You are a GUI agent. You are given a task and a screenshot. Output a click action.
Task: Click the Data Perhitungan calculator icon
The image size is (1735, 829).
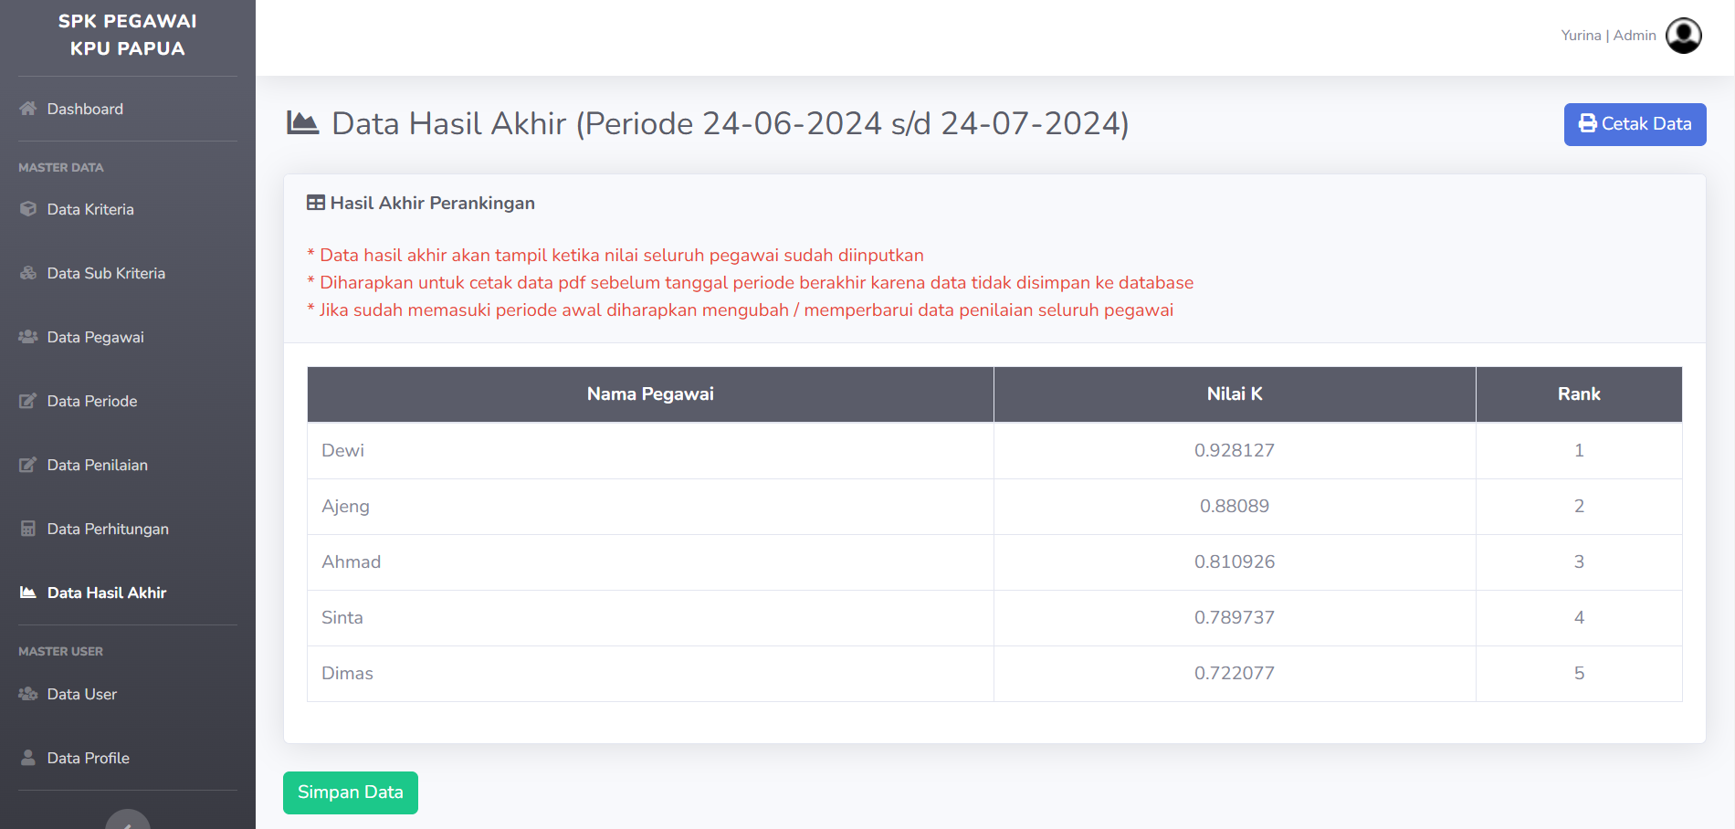tap(28, 529)
